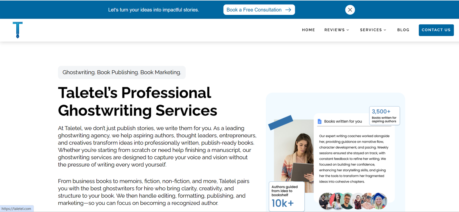Expand the Services dropdown chevron

(x=385, y=30)
